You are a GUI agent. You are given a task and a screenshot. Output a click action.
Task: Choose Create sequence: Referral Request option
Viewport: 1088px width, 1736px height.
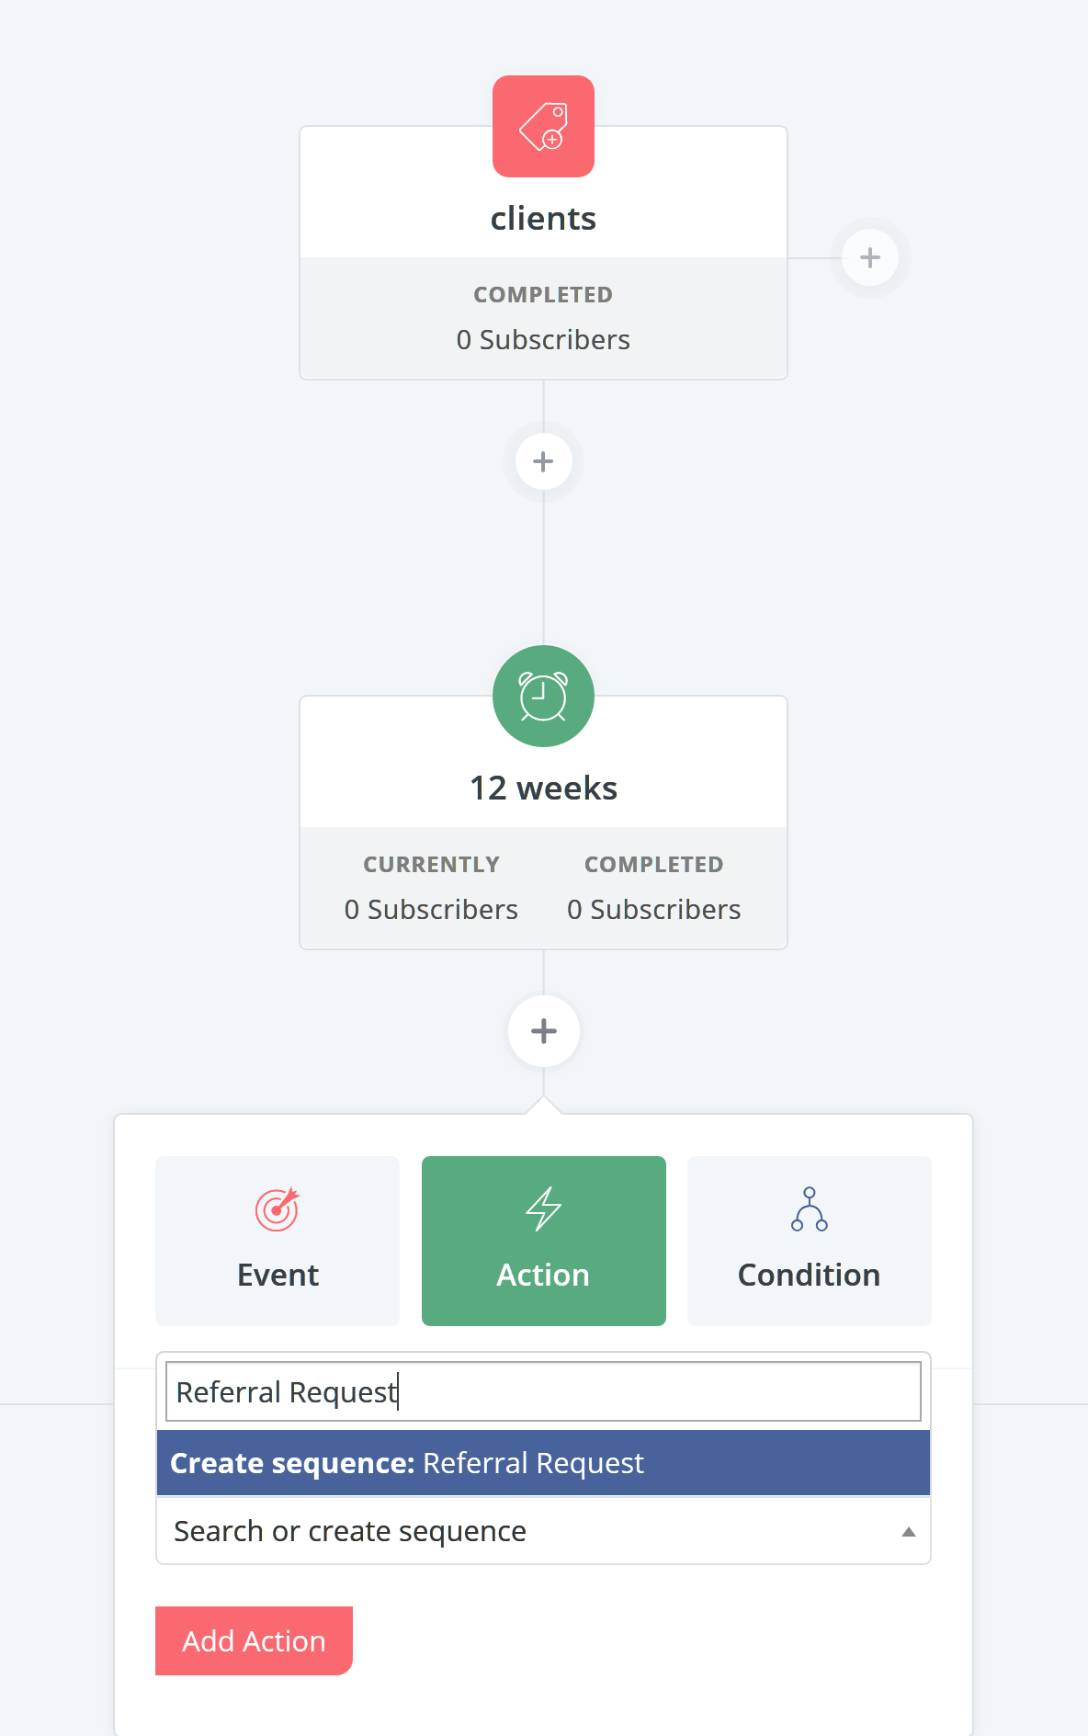[x=543, y=1463]
